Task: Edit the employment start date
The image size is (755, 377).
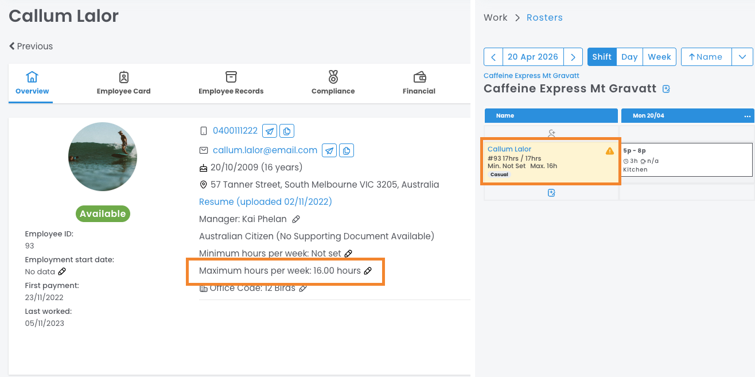Action: [62, 271]
